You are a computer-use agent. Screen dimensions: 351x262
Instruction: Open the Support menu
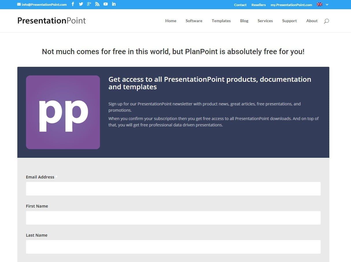click(x=289, y=21)
